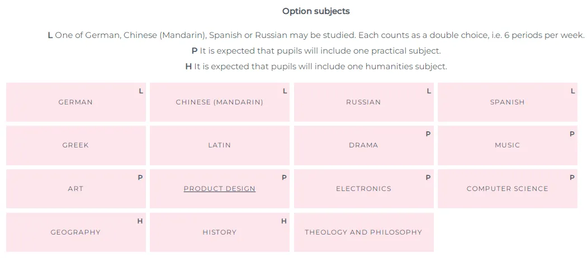
Task: Open the underlined Product Design link
Action: click(219, 189)
